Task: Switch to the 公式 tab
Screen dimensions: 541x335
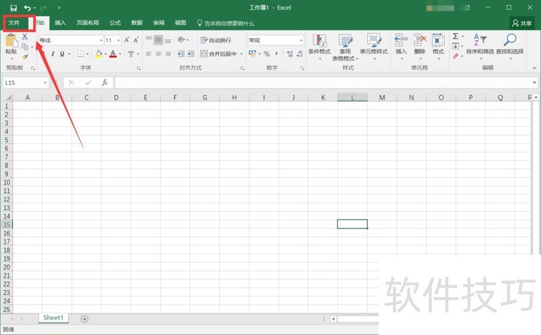Action: (x=115, y=23)
